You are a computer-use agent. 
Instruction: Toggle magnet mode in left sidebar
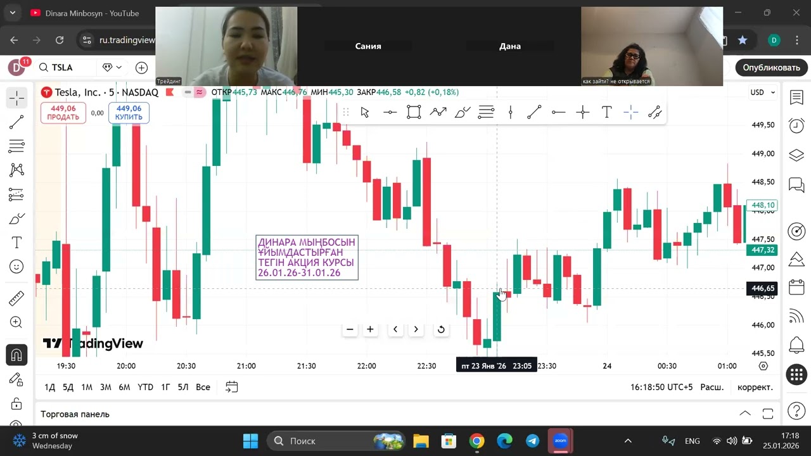(x=16, y=355)
